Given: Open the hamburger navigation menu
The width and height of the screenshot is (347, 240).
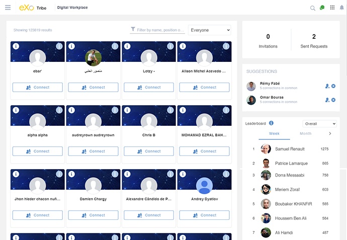Looking at the screenshot, I should point(8,8).
